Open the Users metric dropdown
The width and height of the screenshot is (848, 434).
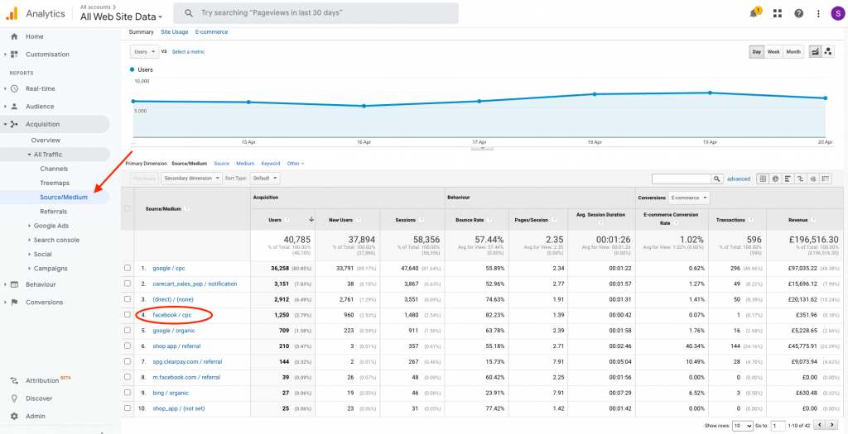[x=144, y=52]
